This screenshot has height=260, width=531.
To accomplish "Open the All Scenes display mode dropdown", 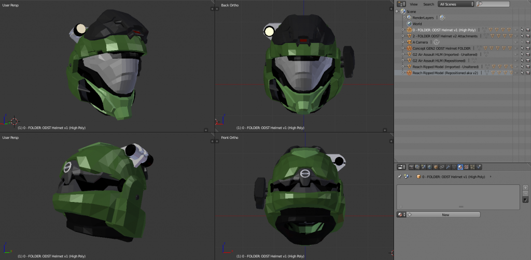I will click(x=456, y=4).
